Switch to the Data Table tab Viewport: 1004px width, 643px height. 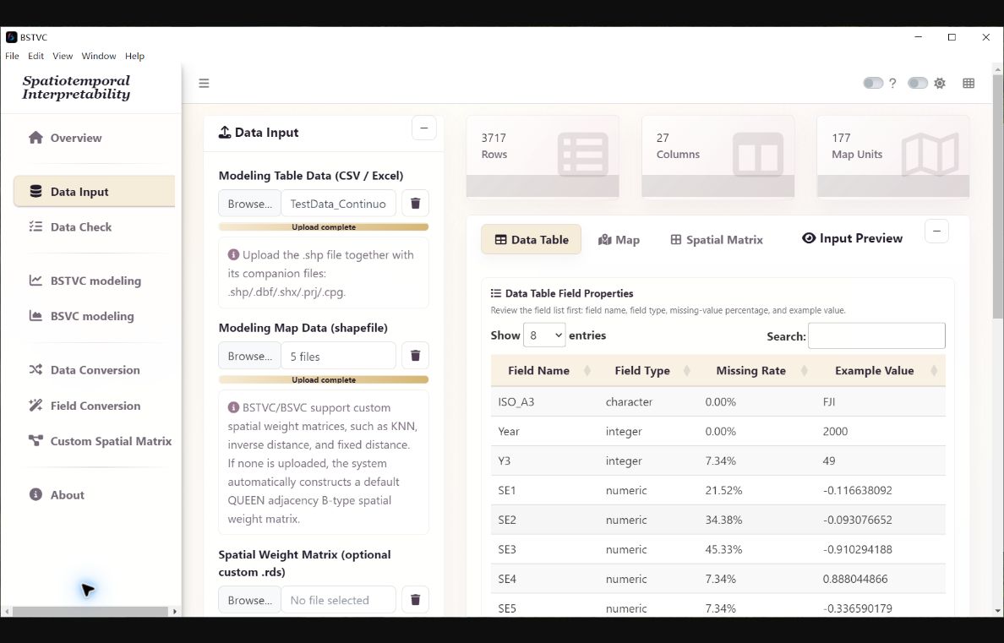pos(531,239)
